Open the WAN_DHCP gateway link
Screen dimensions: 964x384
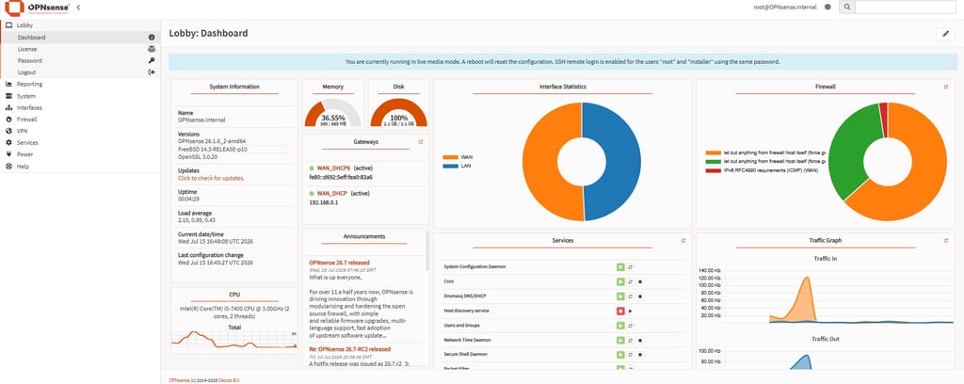click(x=332, y=193)
